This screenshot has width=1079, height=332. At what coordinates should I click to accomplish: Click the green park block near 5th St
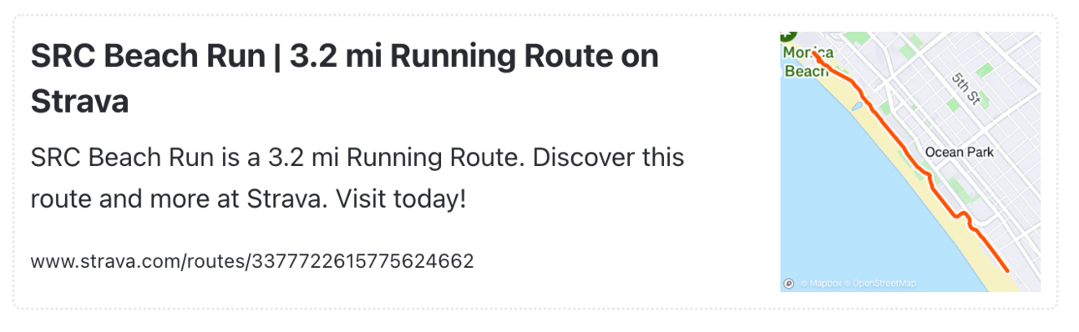point(985,71)
